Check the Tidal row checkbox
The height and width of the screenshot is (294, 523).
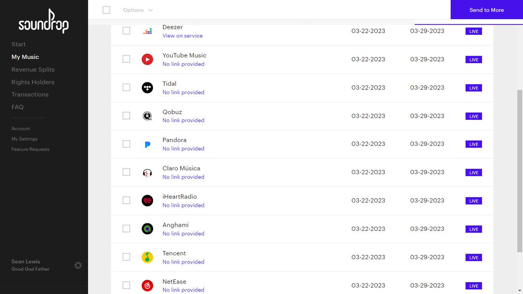[126, 87]
